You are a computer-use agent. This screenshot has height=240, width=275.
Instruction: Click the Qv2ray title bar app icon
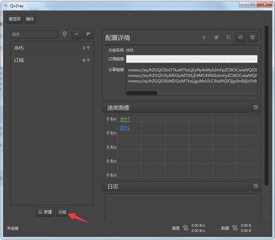tap(6, 6)
